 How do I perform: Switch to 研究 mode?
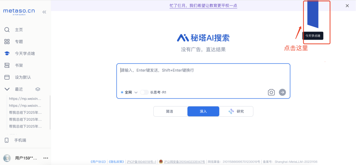pyautogui.click(x=236, y=111)
